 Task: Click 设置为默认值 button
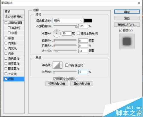pos(57,84)
